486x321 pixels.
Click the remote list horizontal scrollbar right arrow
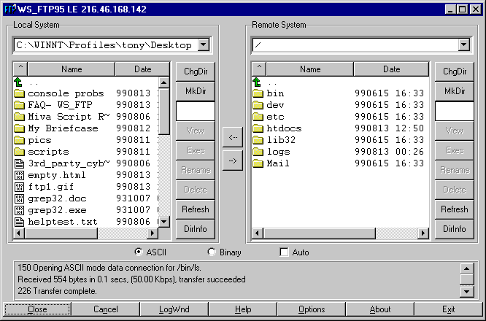point(423,233)
